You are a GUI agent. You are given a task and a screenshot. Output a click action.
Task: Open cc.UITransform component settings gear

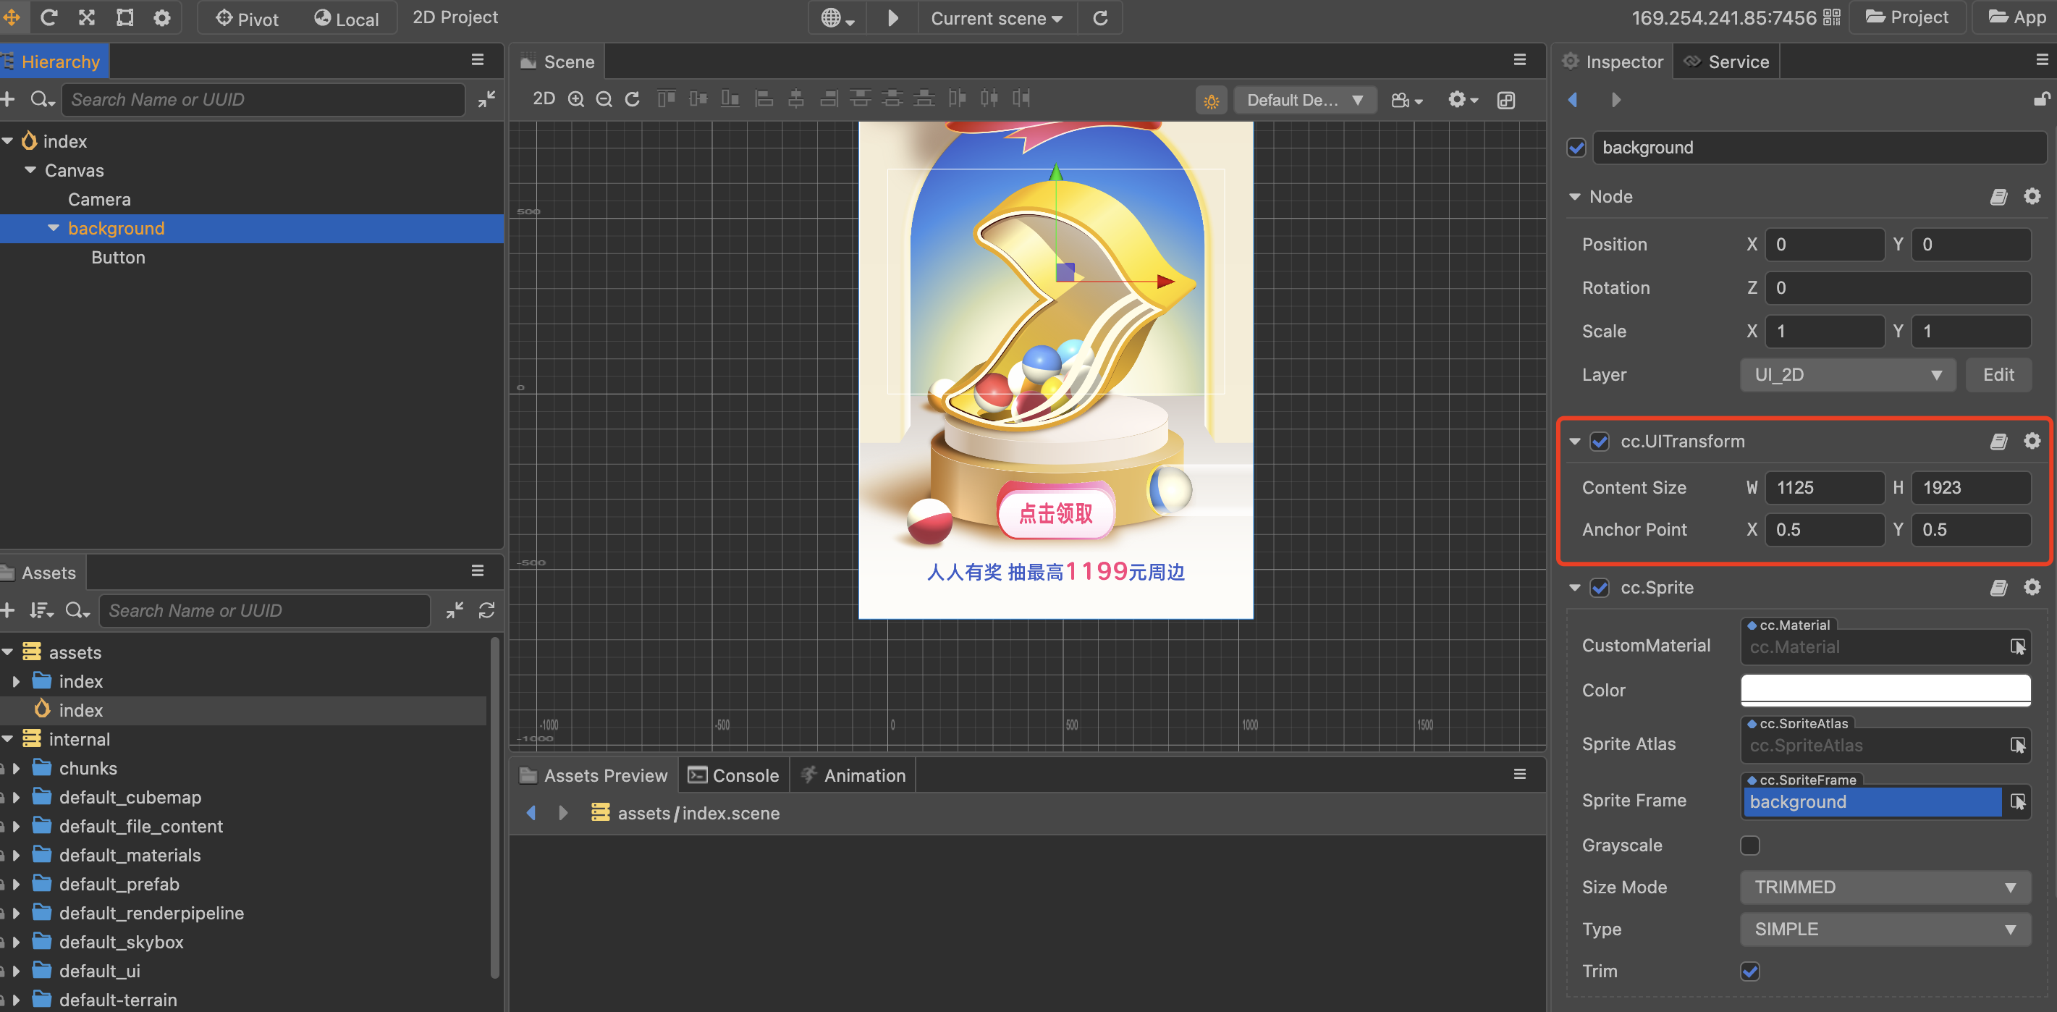[x=2032, y=441]
